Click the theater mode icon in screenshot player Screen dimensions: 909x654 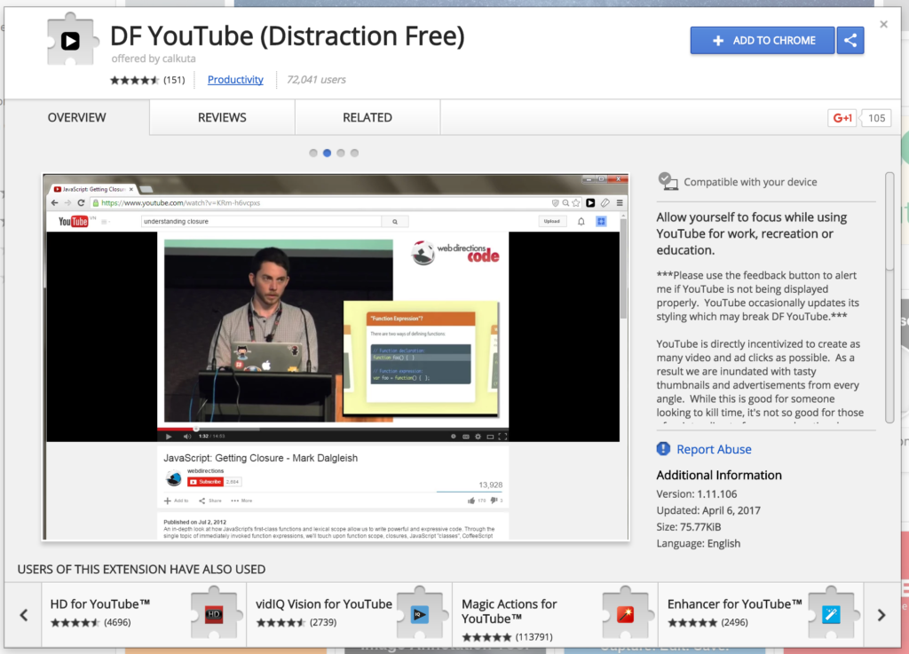tap(490, 437)
